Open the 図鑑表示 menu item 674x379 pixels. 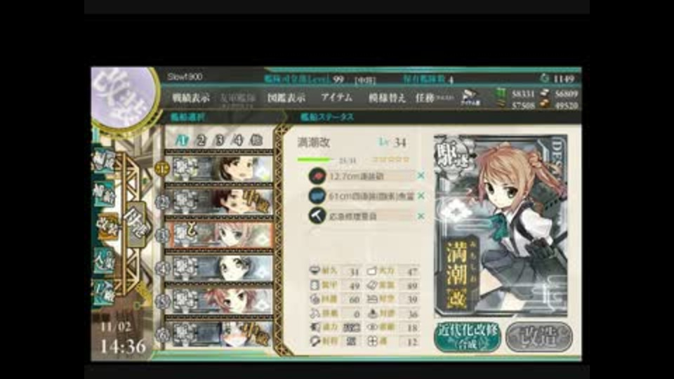click(x=286, y=98)
